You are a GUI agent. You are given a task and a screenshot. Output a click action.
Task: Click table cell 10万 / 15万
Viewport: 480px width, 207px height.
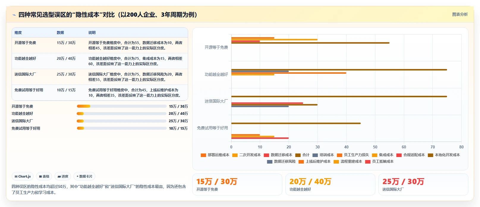66,90
